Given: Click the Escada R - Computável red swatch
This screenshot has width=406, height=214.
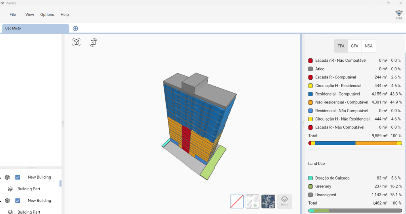Looking at the screenshot, I should point(310,77).
